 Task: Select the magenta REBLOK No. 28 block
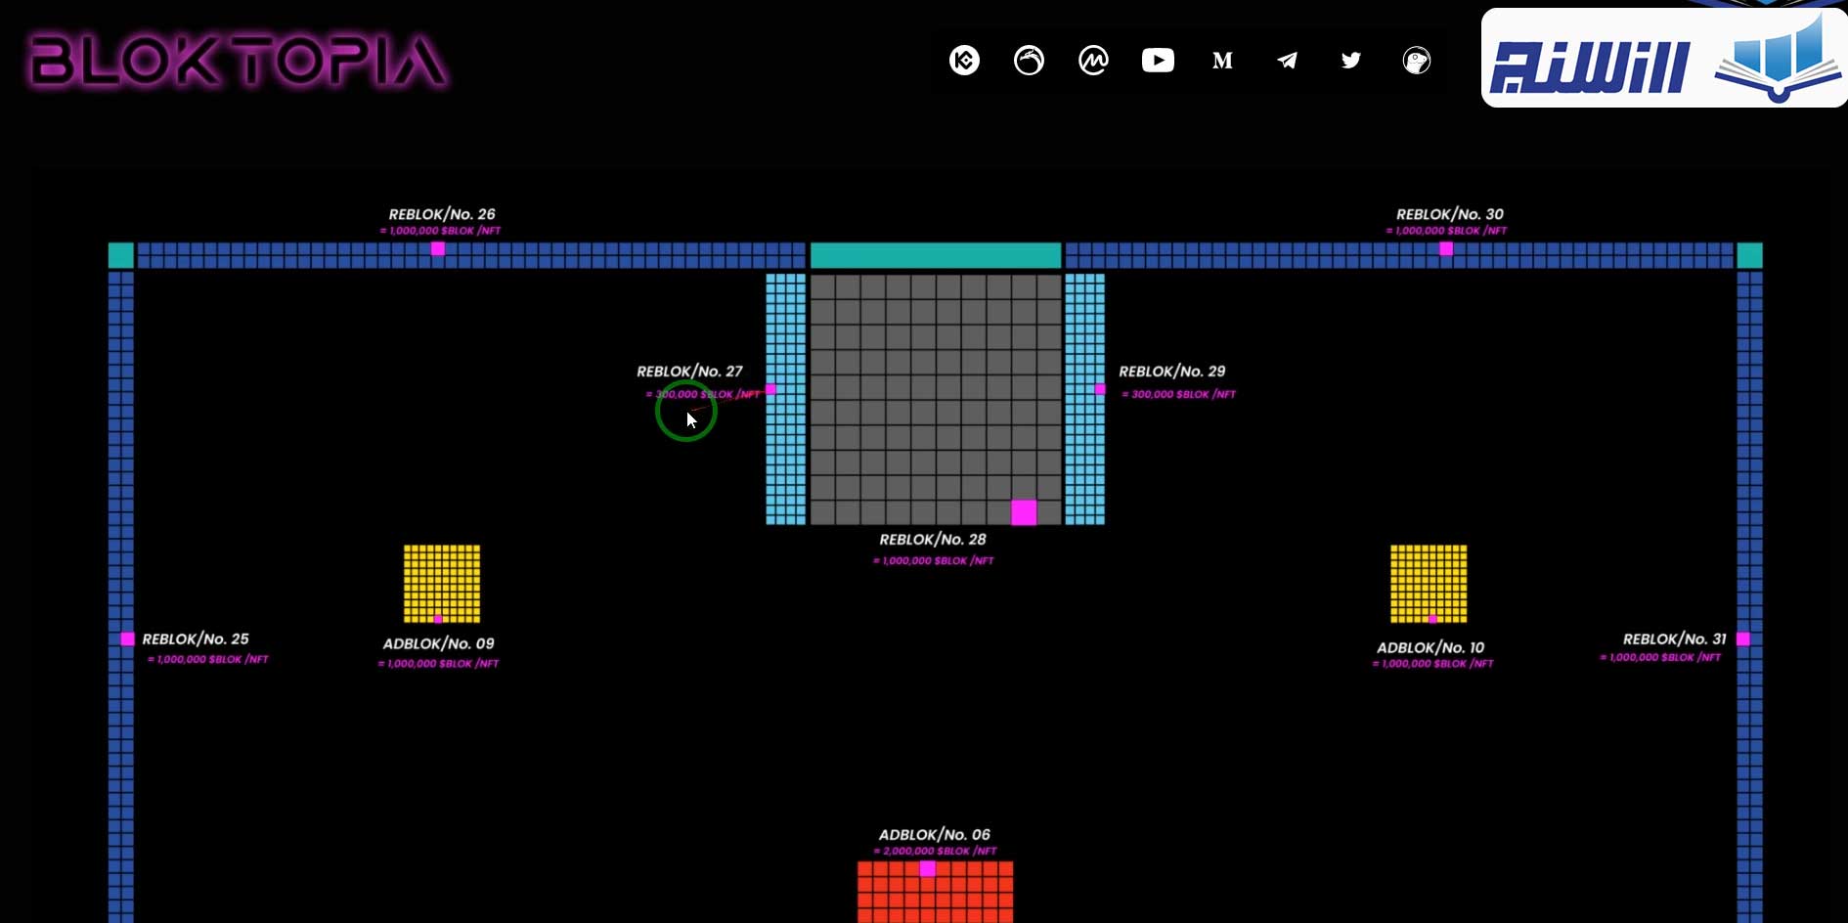point(1024,512)
